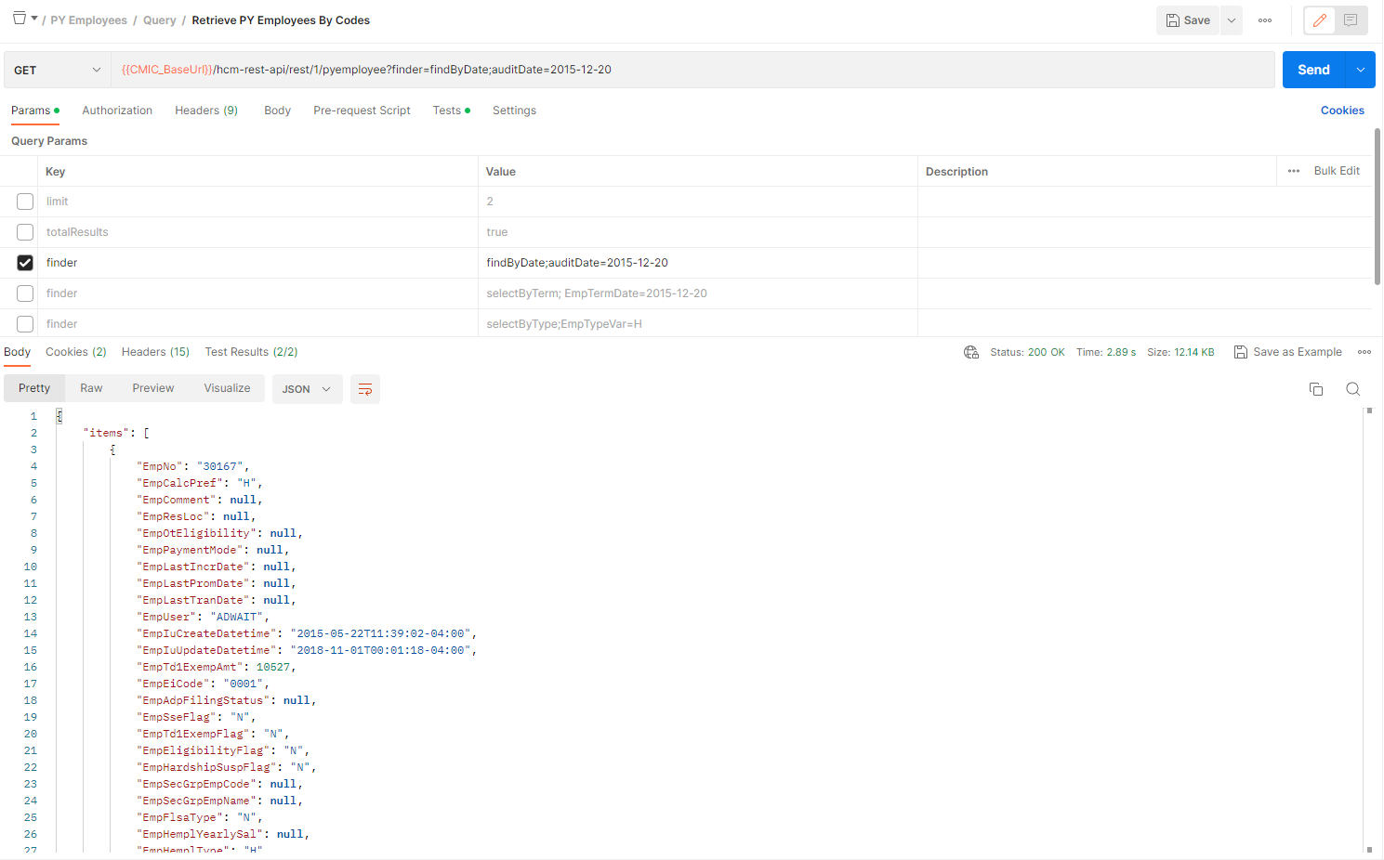Image resolution: width=1384 pixels, height=860 pixels.
Task: Open the Headers (9) request tab
Action: 206,111
